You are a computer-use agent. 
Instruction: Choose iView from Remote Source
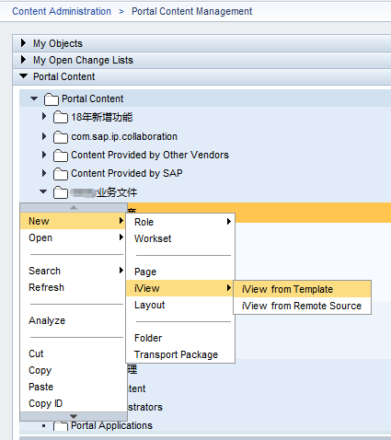302,306
